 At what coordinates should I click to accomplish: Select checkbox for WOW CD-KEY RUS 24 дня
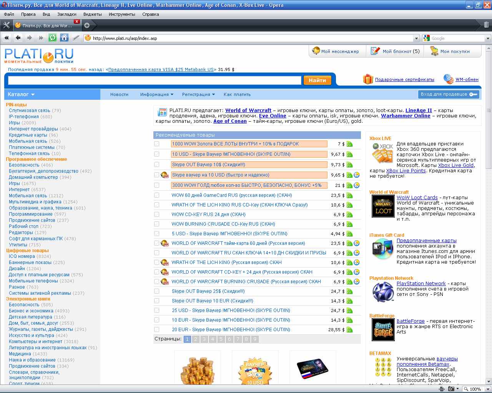[x=156, y=215]
